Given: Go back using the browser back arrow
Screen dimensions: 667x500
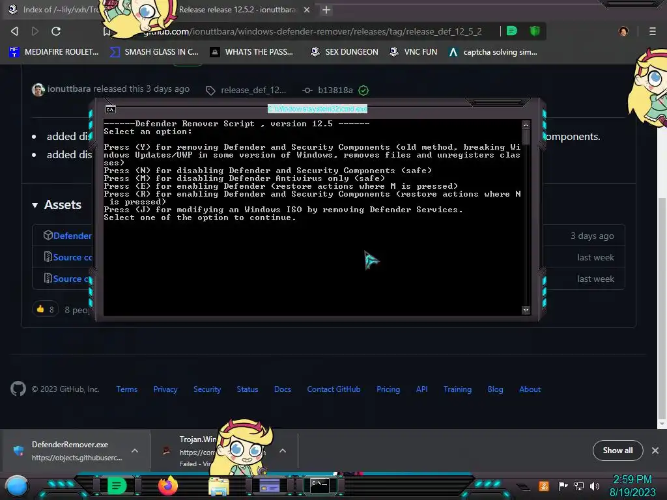Looking at the screenshot, I should (14, 31).
